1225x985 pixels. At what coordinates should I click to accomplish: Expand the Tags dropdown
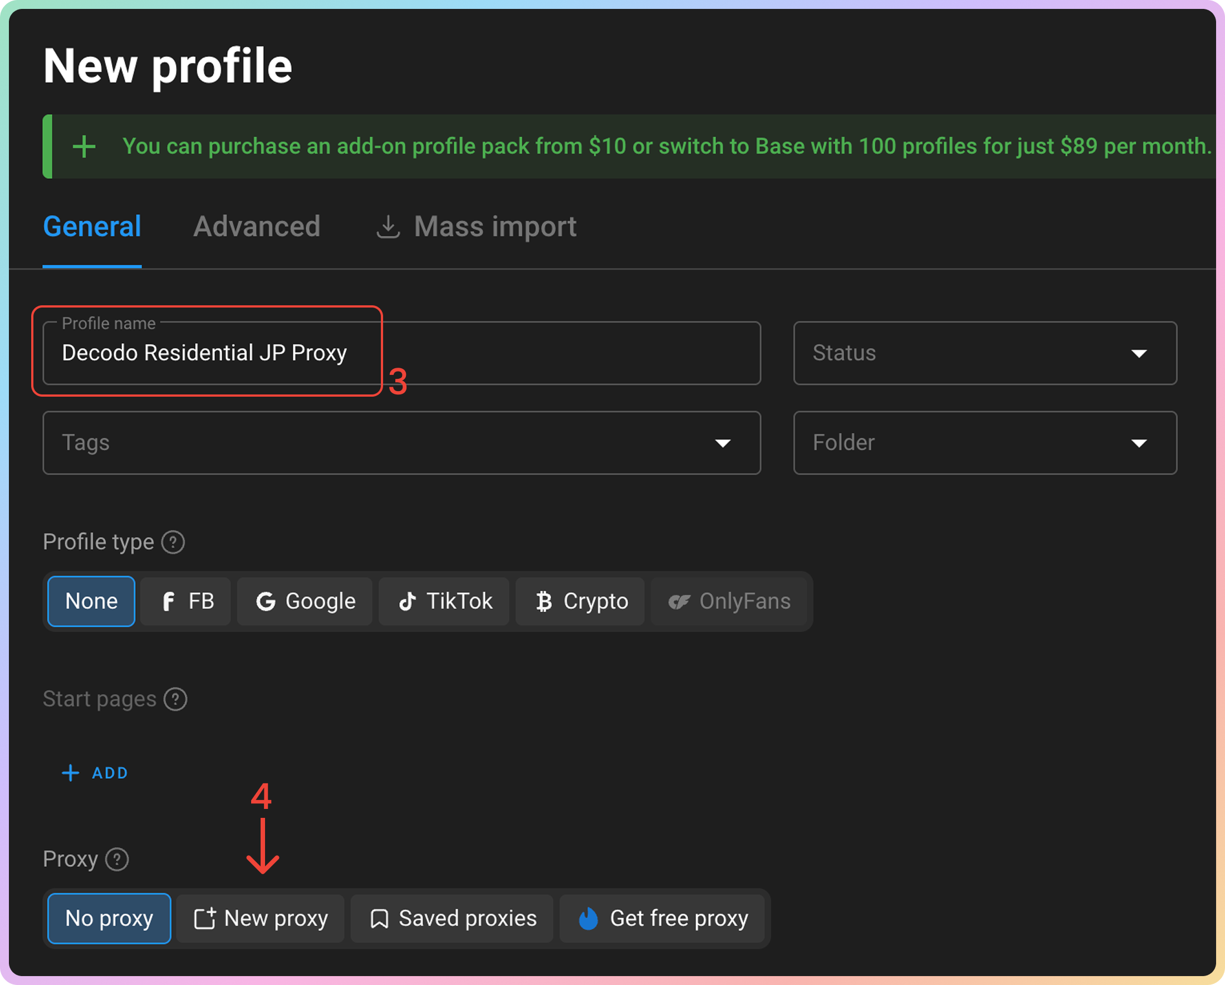click(x=401, y=443)
